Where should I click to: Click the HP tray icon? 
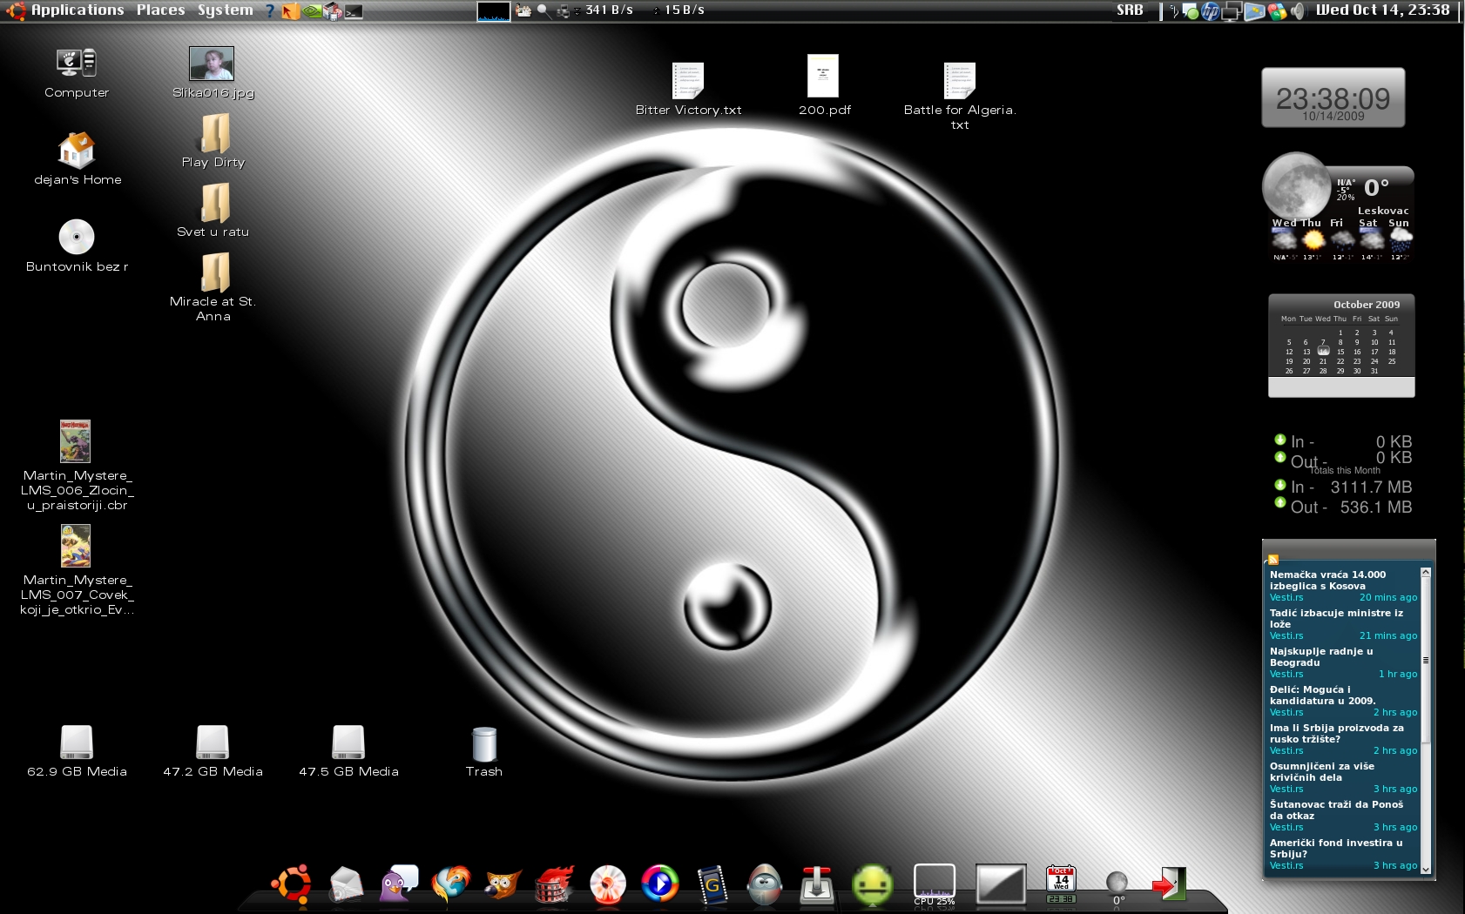coord(1211,11)
